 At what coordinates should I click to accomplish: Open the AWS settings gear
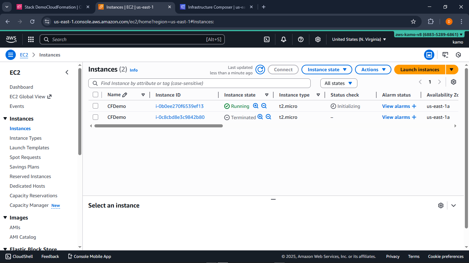point(318,39)
